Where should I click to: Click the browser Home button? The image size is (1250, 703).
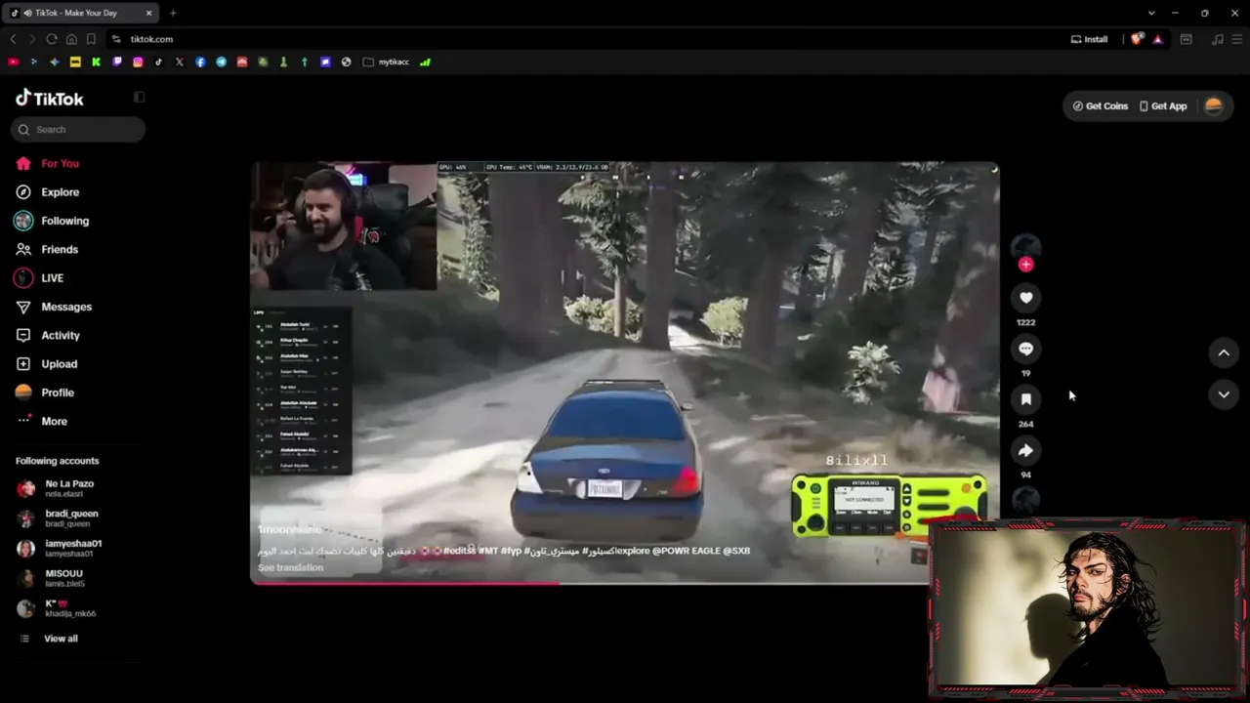pyautogui.click(x=71, y=39)
